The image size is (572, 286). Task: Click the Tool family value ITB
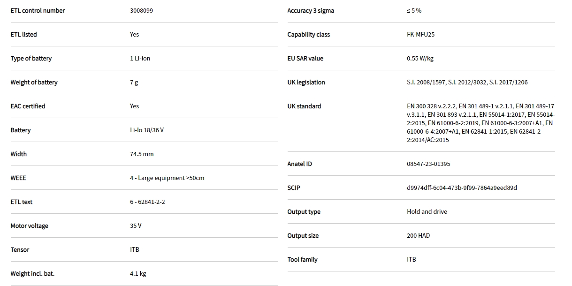click(411, 259)
